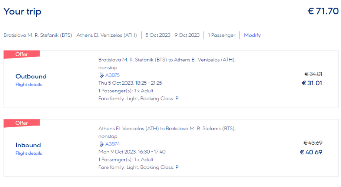This screenshot has width=341, height=187.
Task: Click the Modify link
Action: click(252, 35)
